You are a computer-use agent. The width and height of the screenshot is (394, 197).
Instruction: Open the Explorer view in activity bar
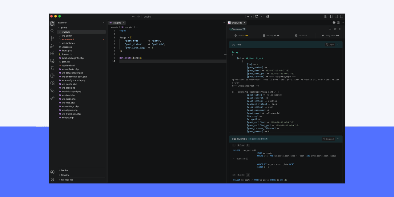pos(52,23)
